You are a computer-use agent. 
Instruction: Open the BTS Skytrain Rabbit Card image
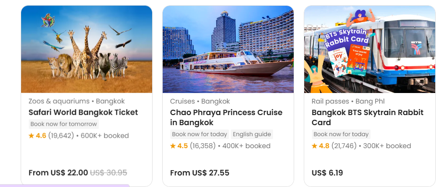pos(369,49)
